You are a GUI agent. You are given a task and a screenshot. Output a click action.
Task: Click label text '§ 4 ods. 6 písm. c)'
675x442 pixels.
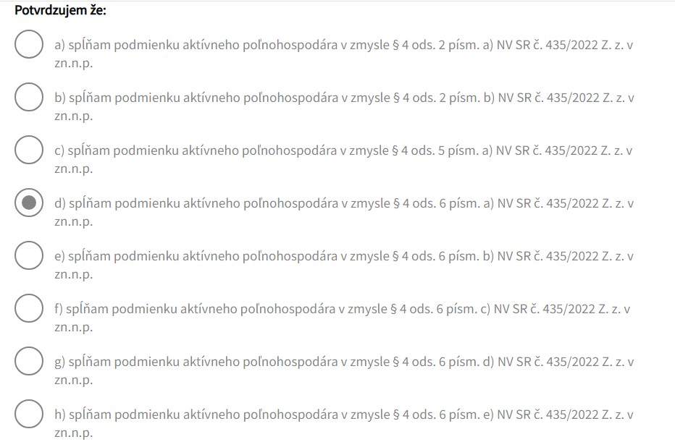pyautogui.click(x=441, y=310)
